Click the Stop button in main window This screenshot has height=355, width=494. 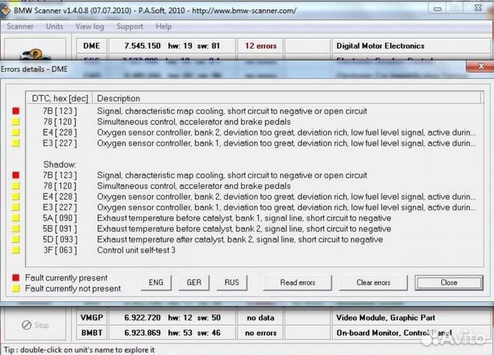pos(35,325)
